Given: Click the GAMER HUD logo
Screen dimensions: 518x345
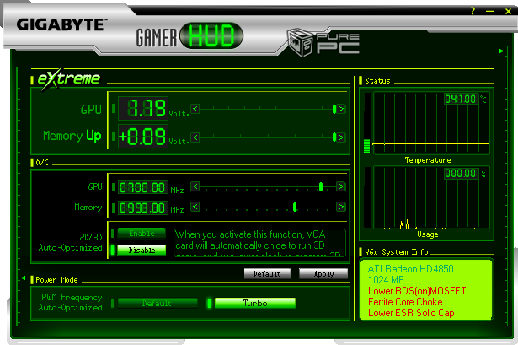Looking at the screenshot, I should coord(190,36).
